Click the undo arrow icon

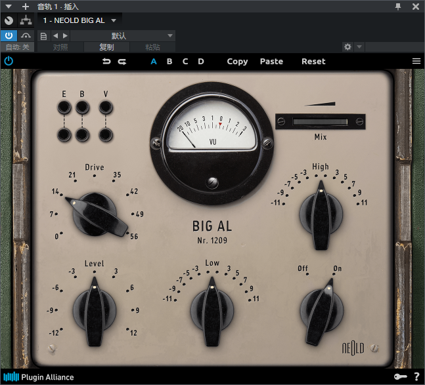click(106, 62)
